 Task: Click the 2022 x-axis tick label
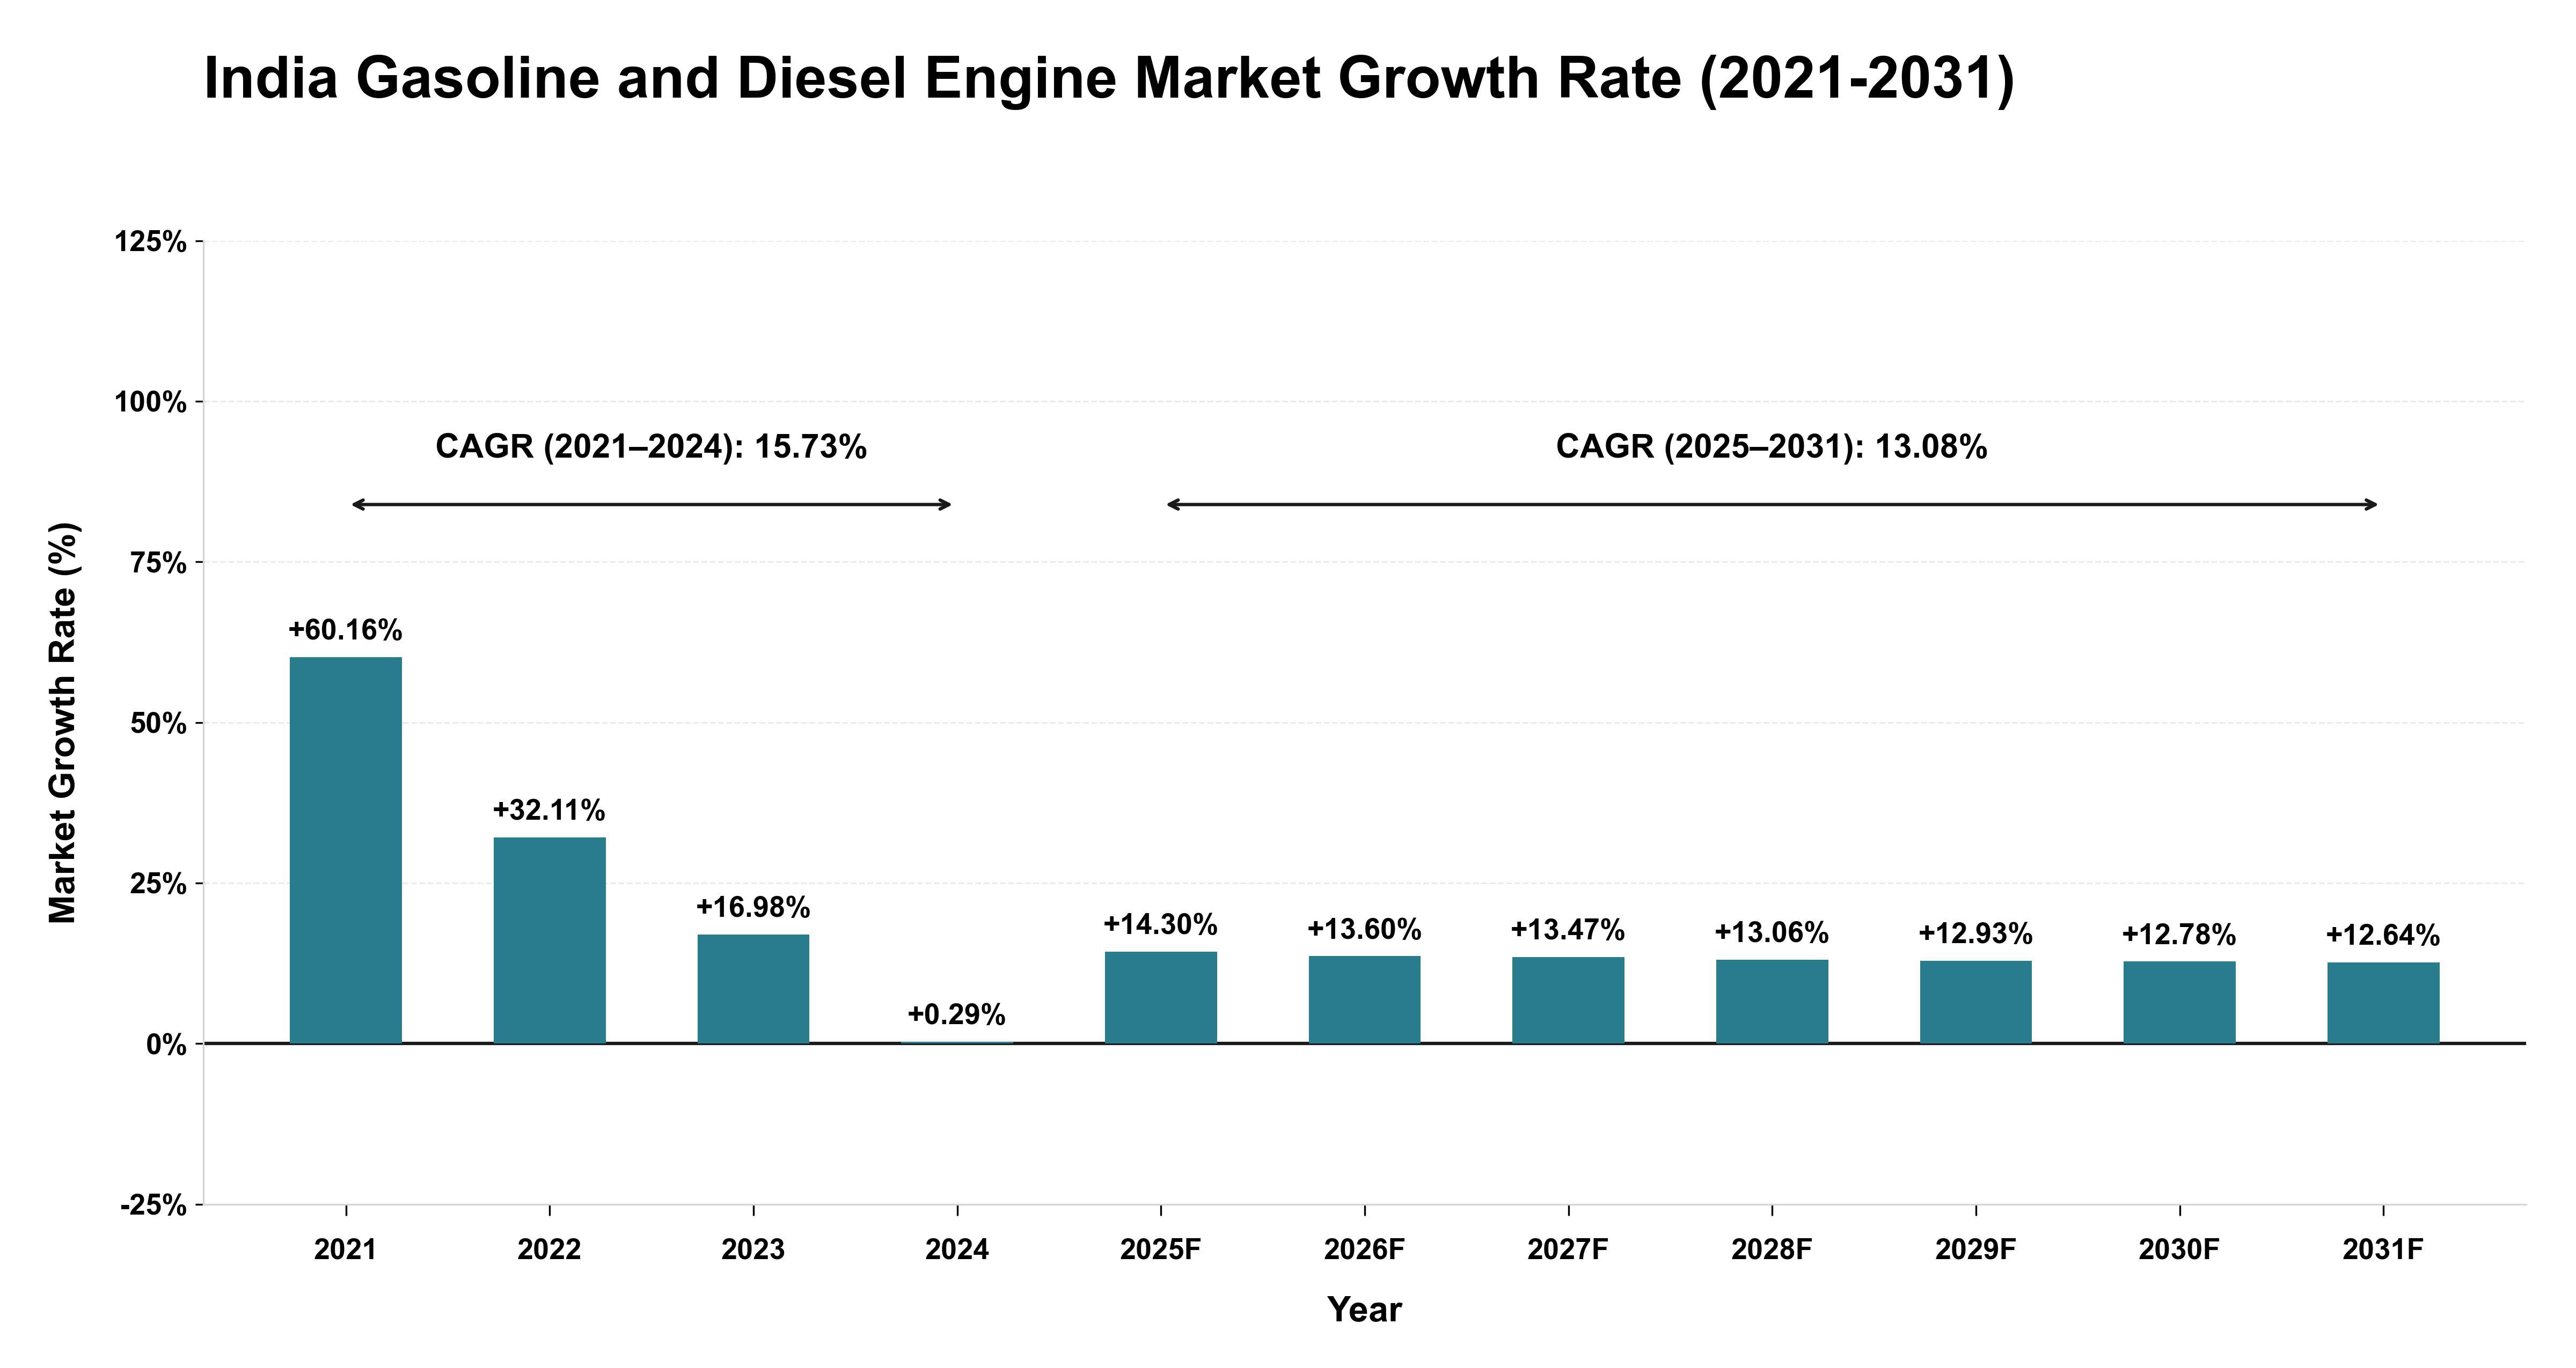[x=549, y=1250]
